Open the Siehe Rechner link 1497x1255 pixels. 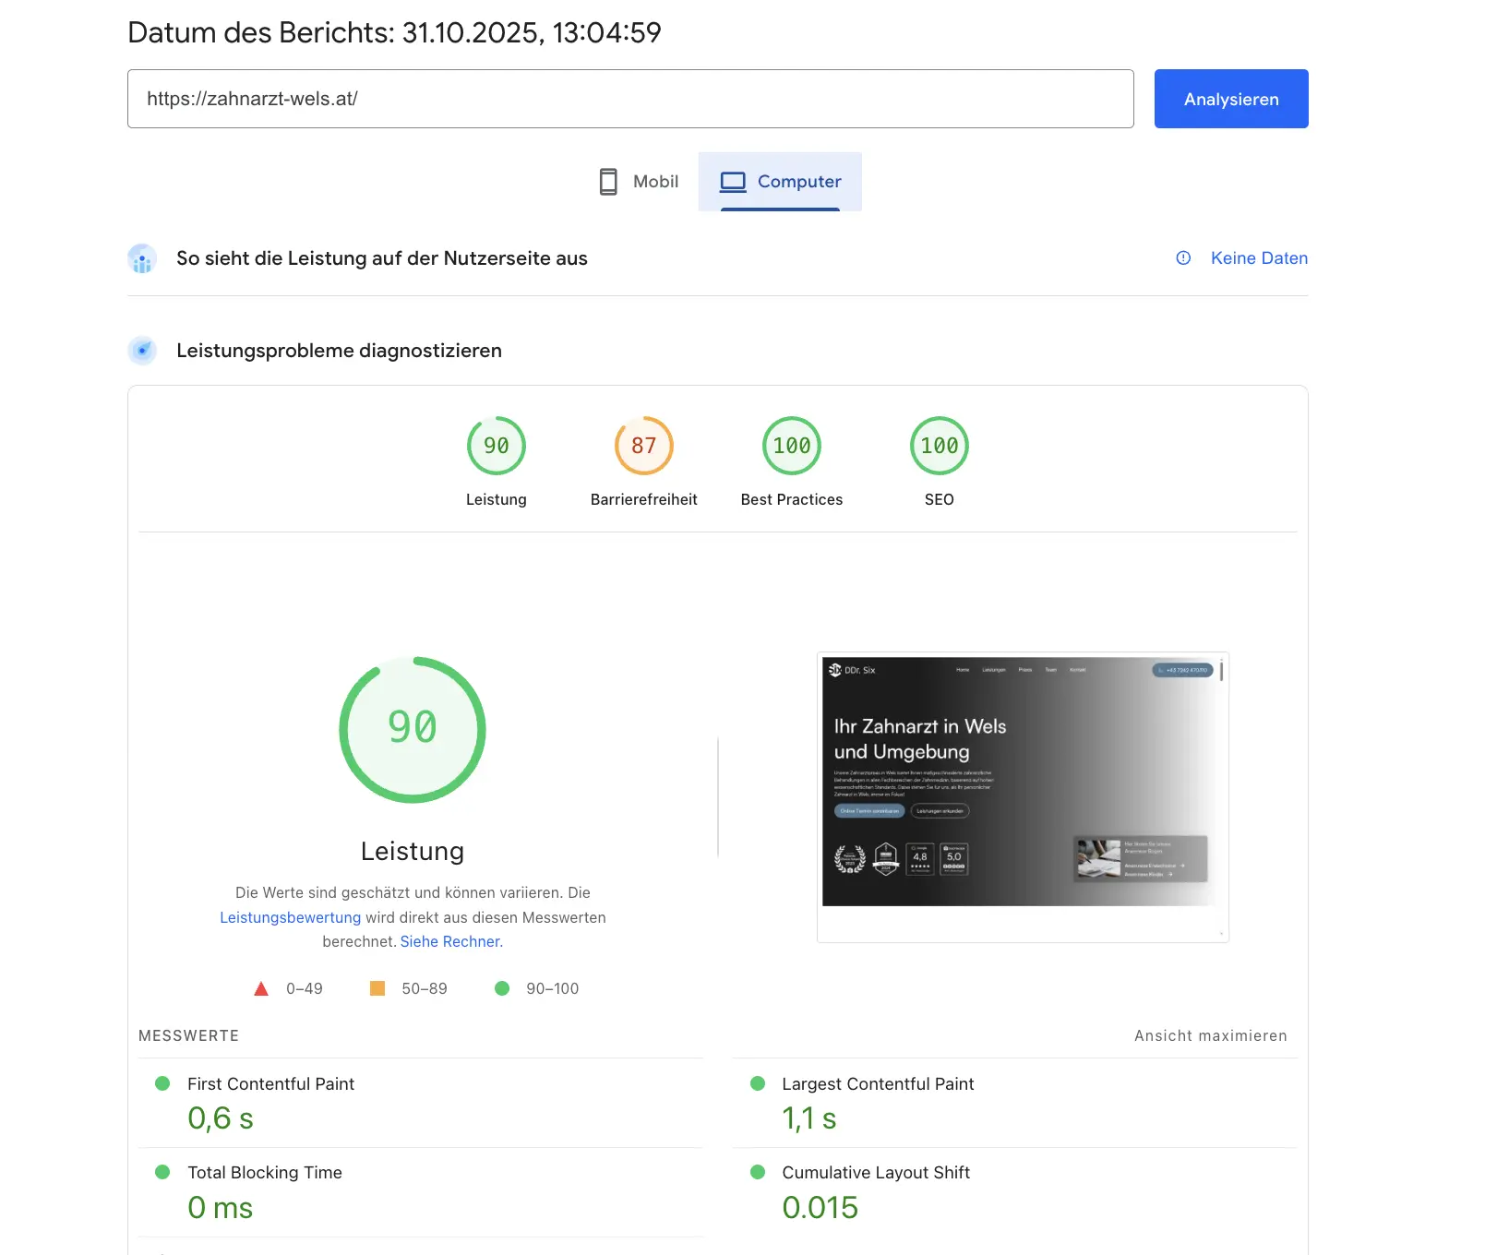[451, 941]
